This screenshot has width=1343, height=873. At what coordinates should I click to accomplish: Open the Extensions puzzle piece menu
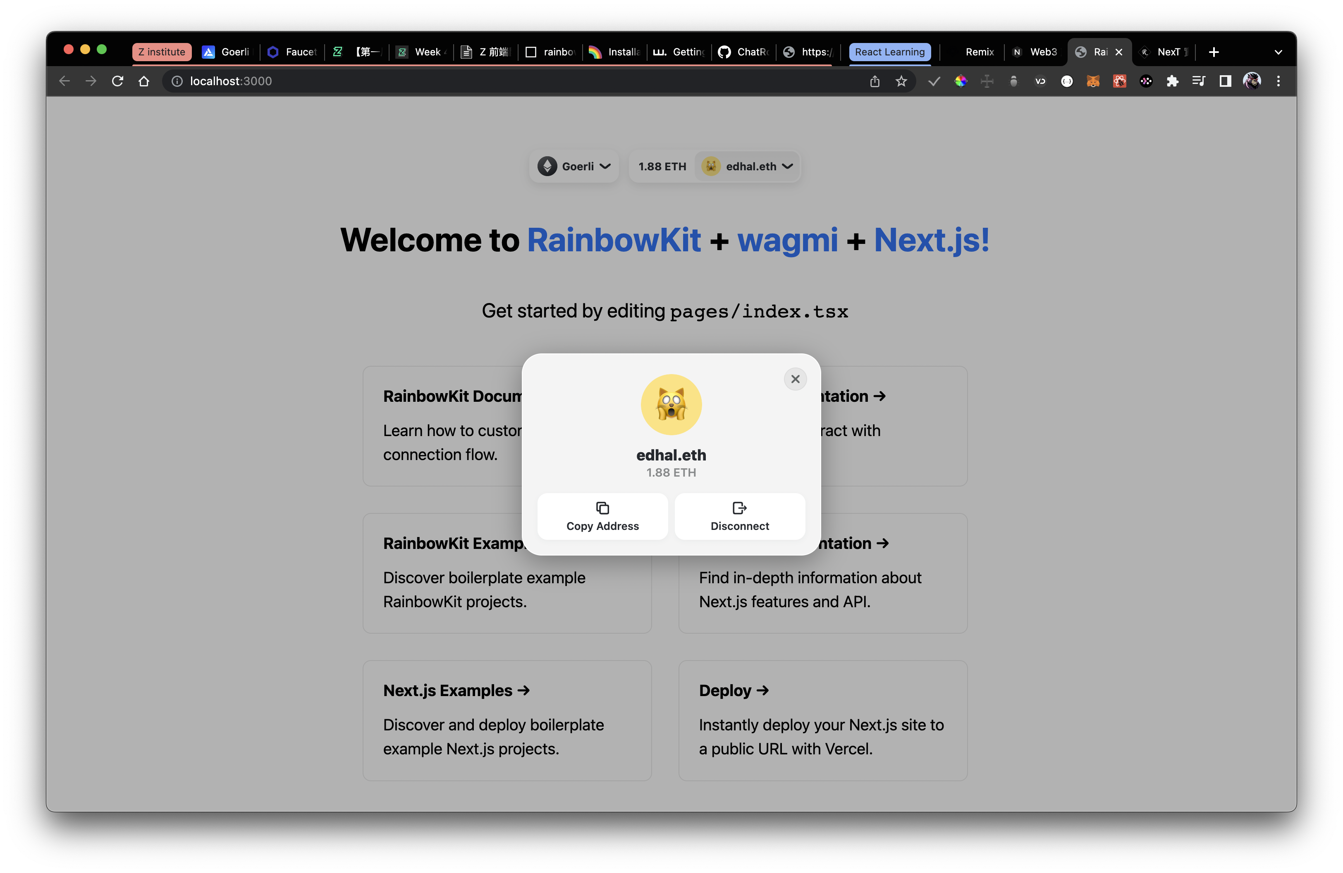1173,81
